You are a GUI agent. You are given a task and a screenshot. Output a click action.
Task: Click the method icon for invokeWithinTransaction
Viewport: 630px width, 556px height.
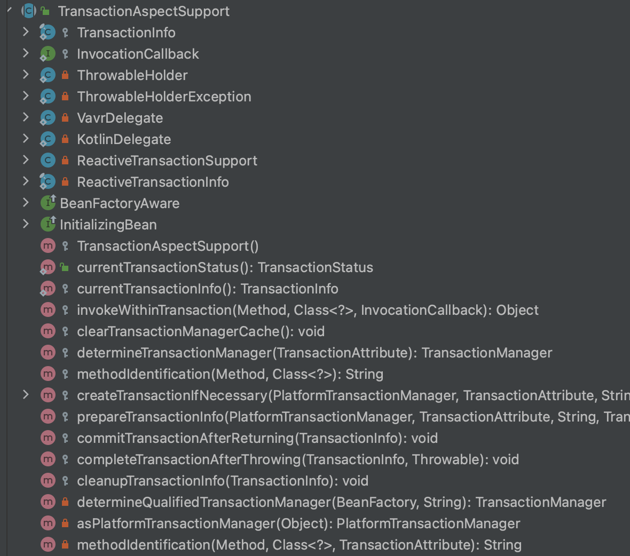[x=48, y=310]
